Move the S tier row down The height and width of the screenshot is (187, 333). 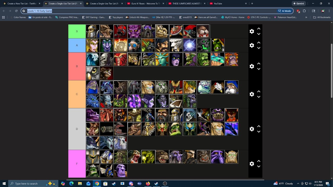point(259,34)
